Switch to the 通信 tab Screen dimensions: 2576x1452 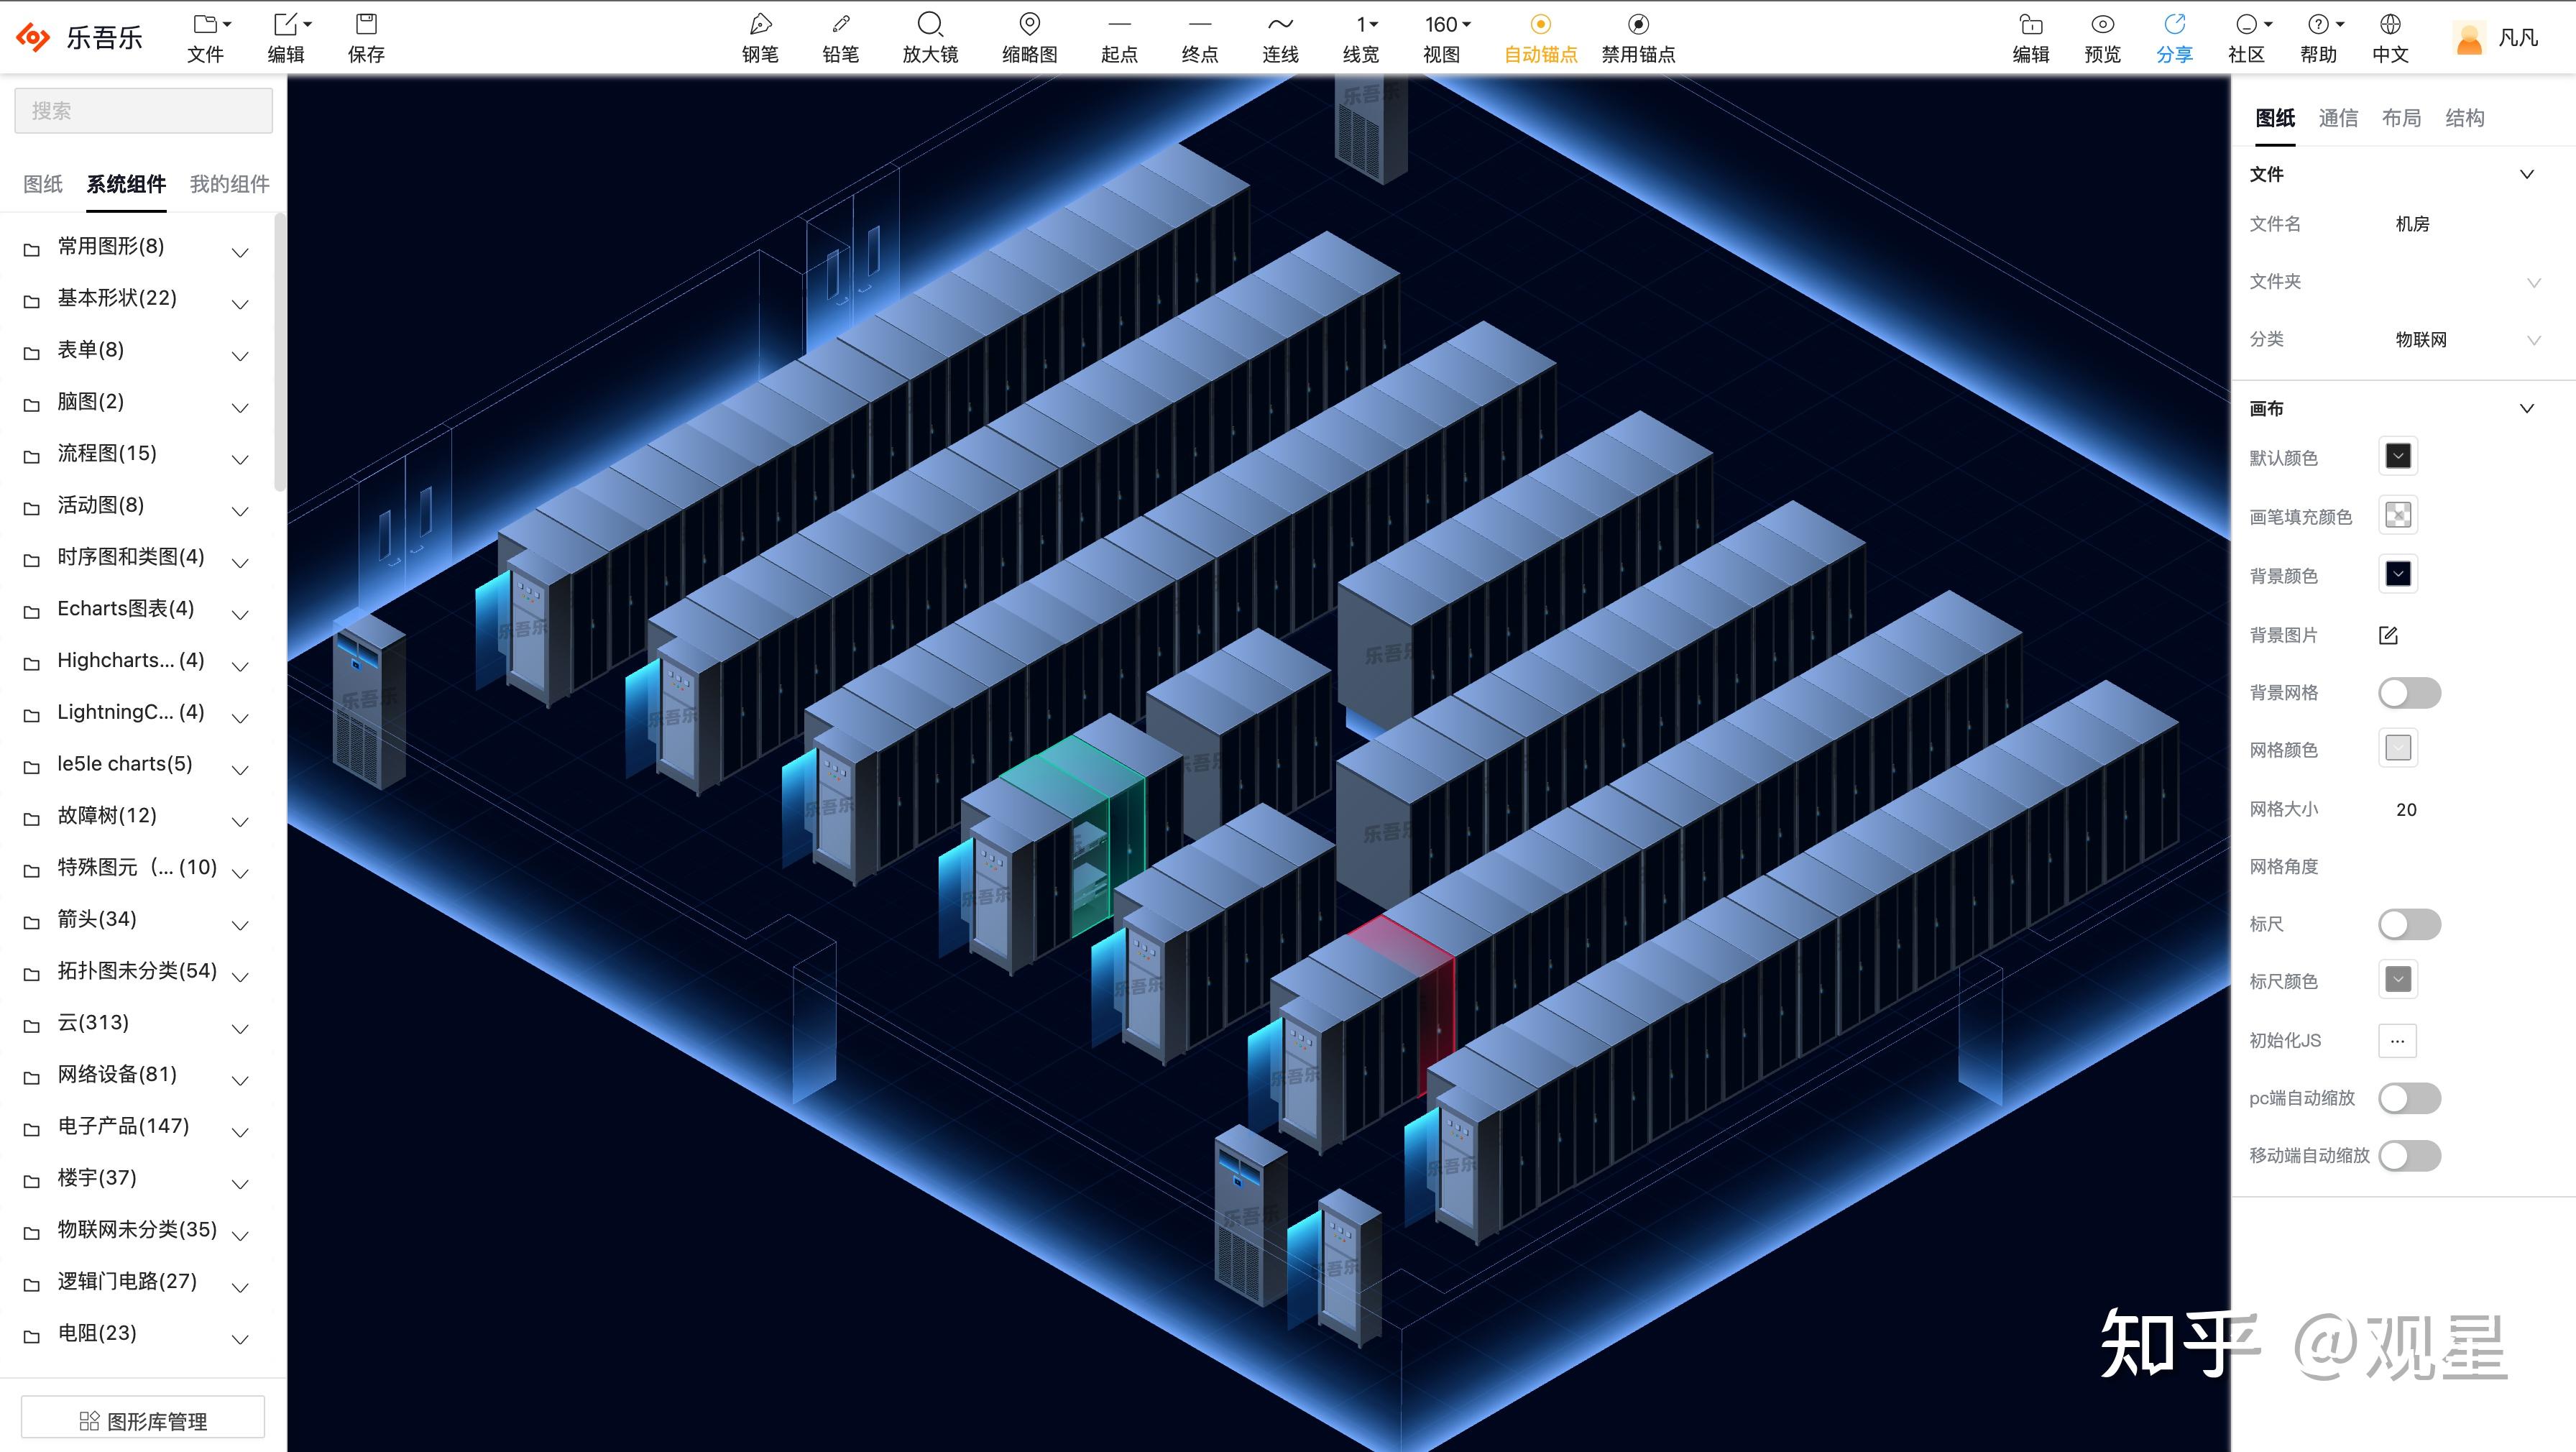tap(2337, 118)
